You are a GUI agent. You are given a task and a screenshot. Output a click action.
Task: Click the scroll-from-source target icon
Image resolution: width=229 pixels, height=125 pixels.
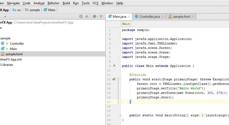click(81, 16)
